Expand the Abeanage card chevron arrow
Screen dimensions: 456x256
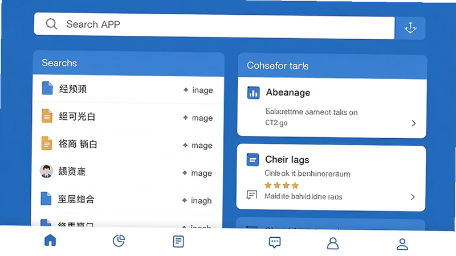(414, 123)
